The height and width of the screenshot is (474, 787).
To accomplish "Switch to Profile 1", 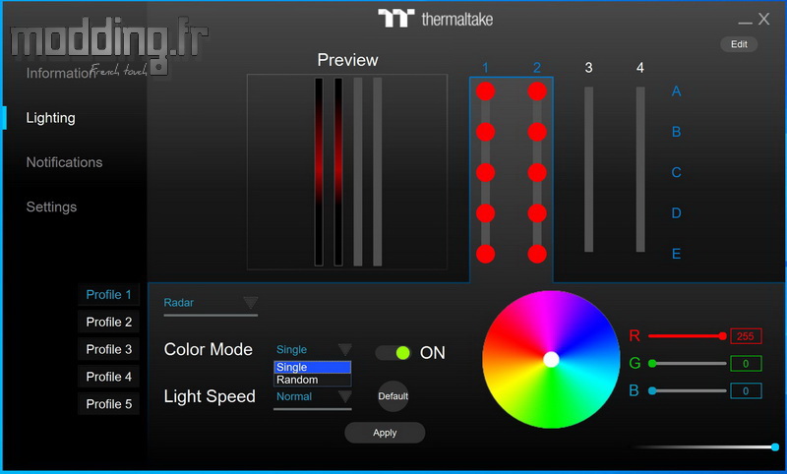I will (x=108, y=294).
